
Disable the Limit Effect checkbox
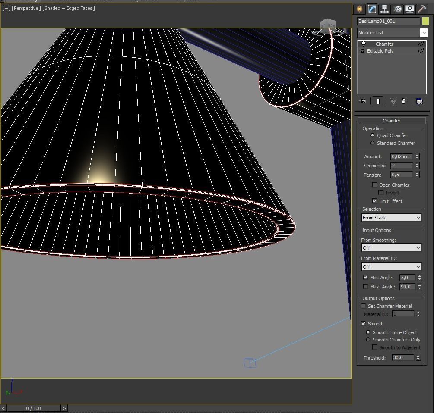coord(374,201)
